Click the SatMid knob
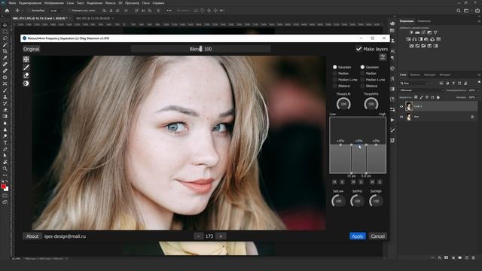 coord(357,201)
